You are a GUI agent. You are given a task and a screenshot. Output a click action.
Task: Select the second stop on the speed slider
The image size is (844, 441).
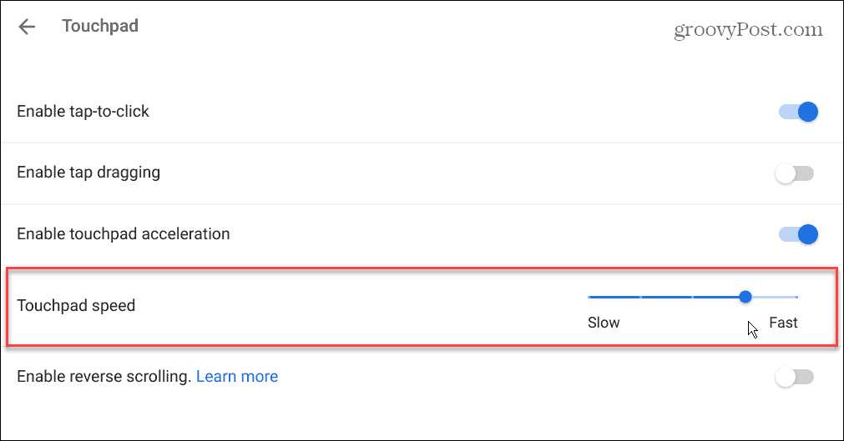640,297
